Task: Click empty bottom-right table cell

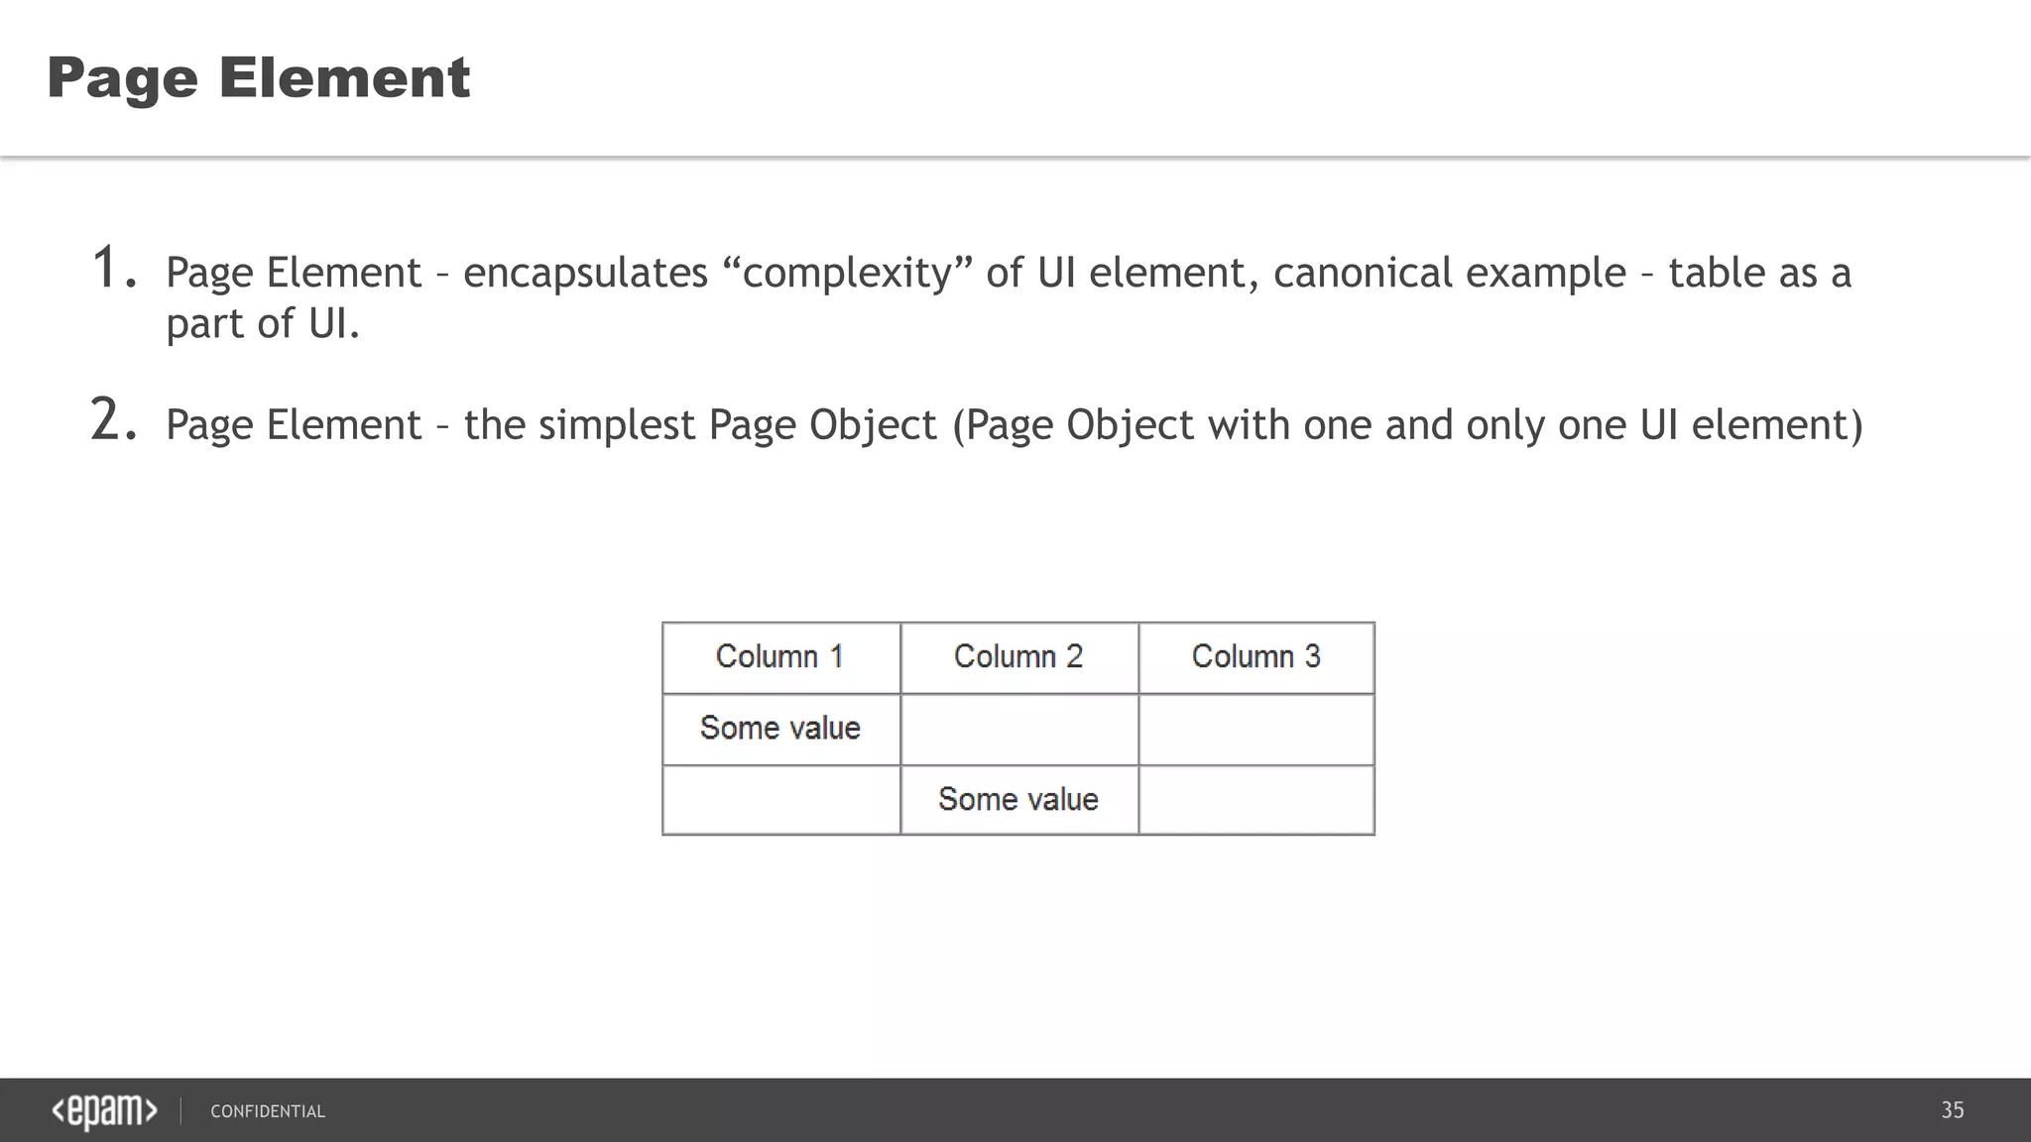Action: (1255, 800)
